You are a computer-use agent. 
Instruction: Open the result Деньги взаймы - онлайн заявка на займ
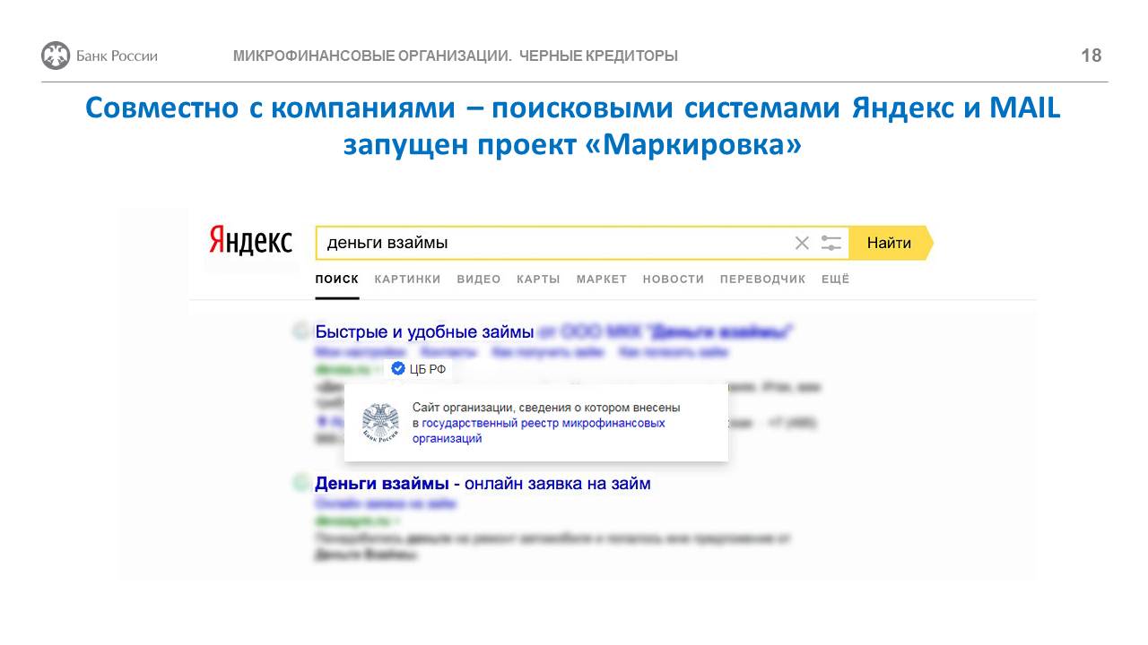pyautogui.click(x=483, y=484)
